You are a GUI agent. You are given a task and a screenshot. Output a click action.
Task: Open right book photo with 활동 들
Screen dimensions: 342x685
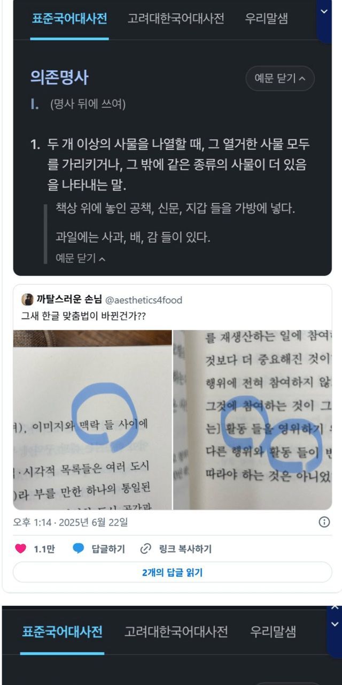pos(253,420)
